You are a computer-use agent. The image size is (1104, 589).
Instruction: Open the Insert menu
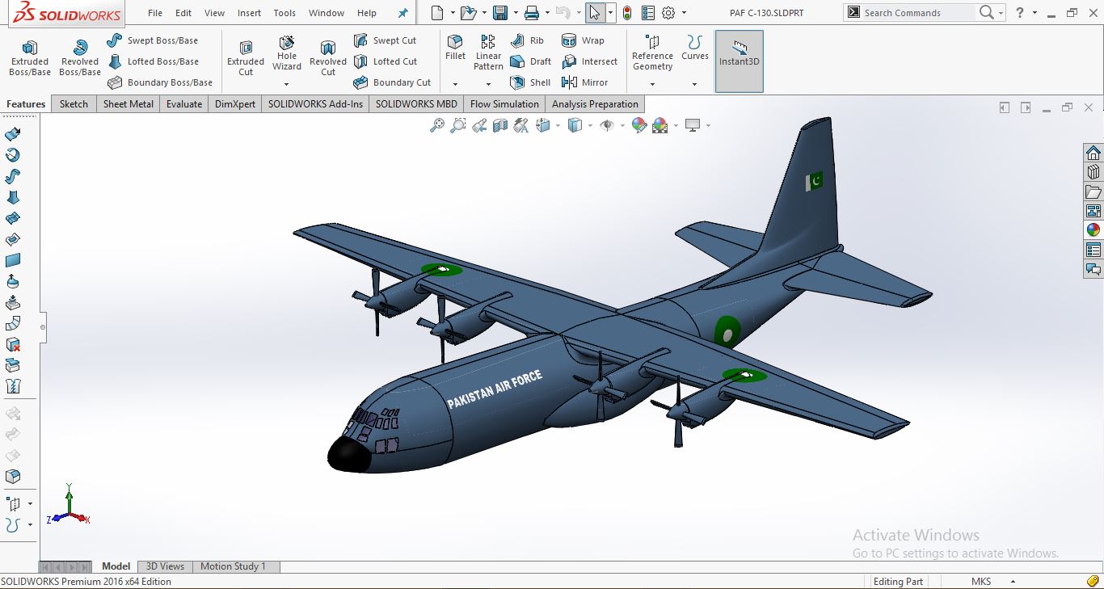(249, 13)
